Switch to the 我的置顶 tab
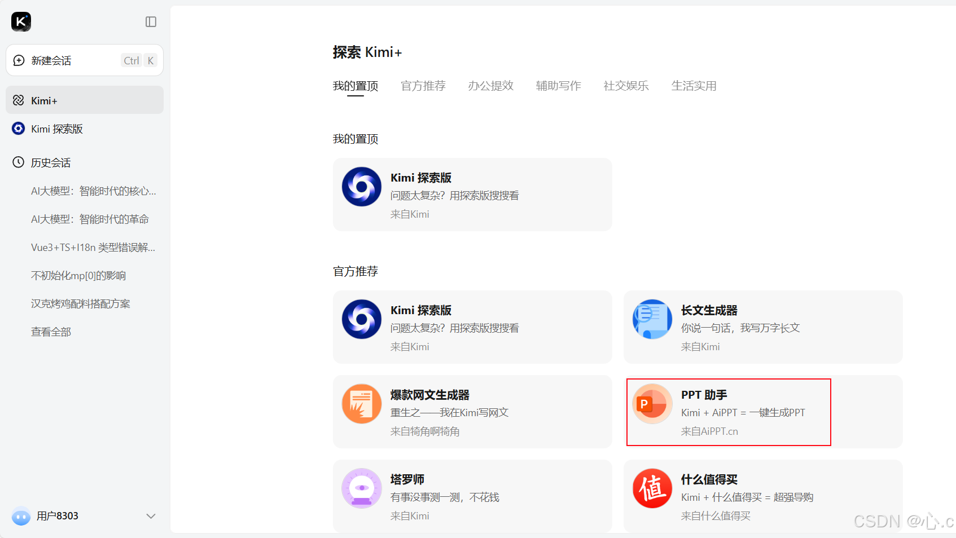Screen dimensions: 956x538 click(x=356, y=86)
